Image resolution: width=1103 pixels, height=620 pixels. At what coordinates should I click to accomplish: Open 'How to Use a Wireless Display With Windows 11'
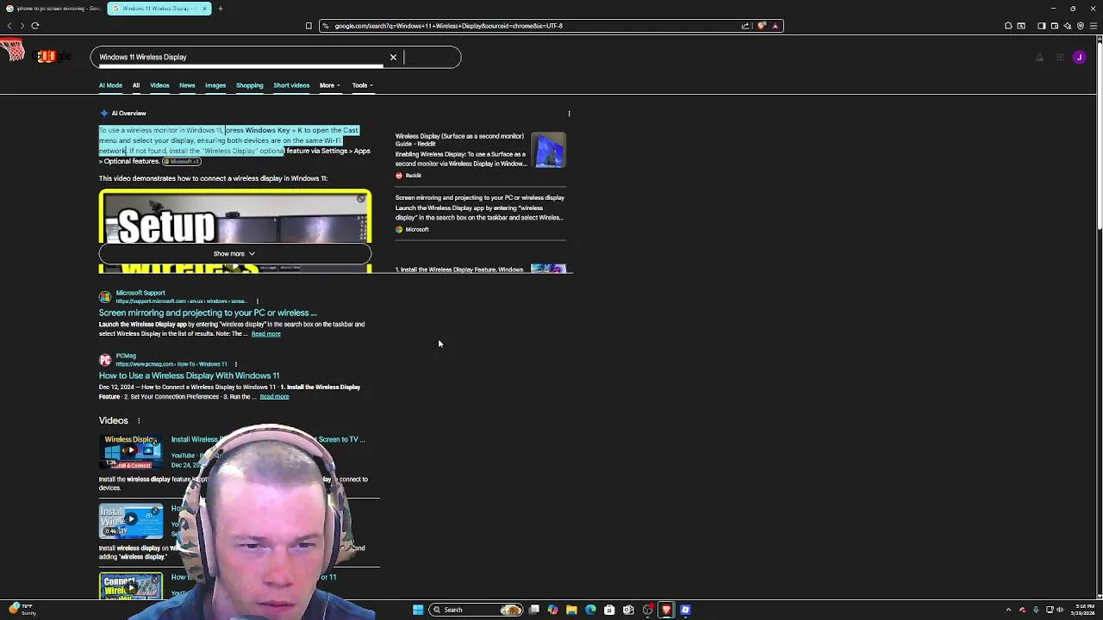(189, 375)
